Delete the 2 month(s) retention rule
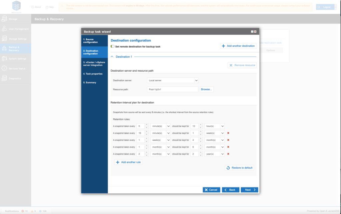341x214 pixels. [x=228, y=154]
